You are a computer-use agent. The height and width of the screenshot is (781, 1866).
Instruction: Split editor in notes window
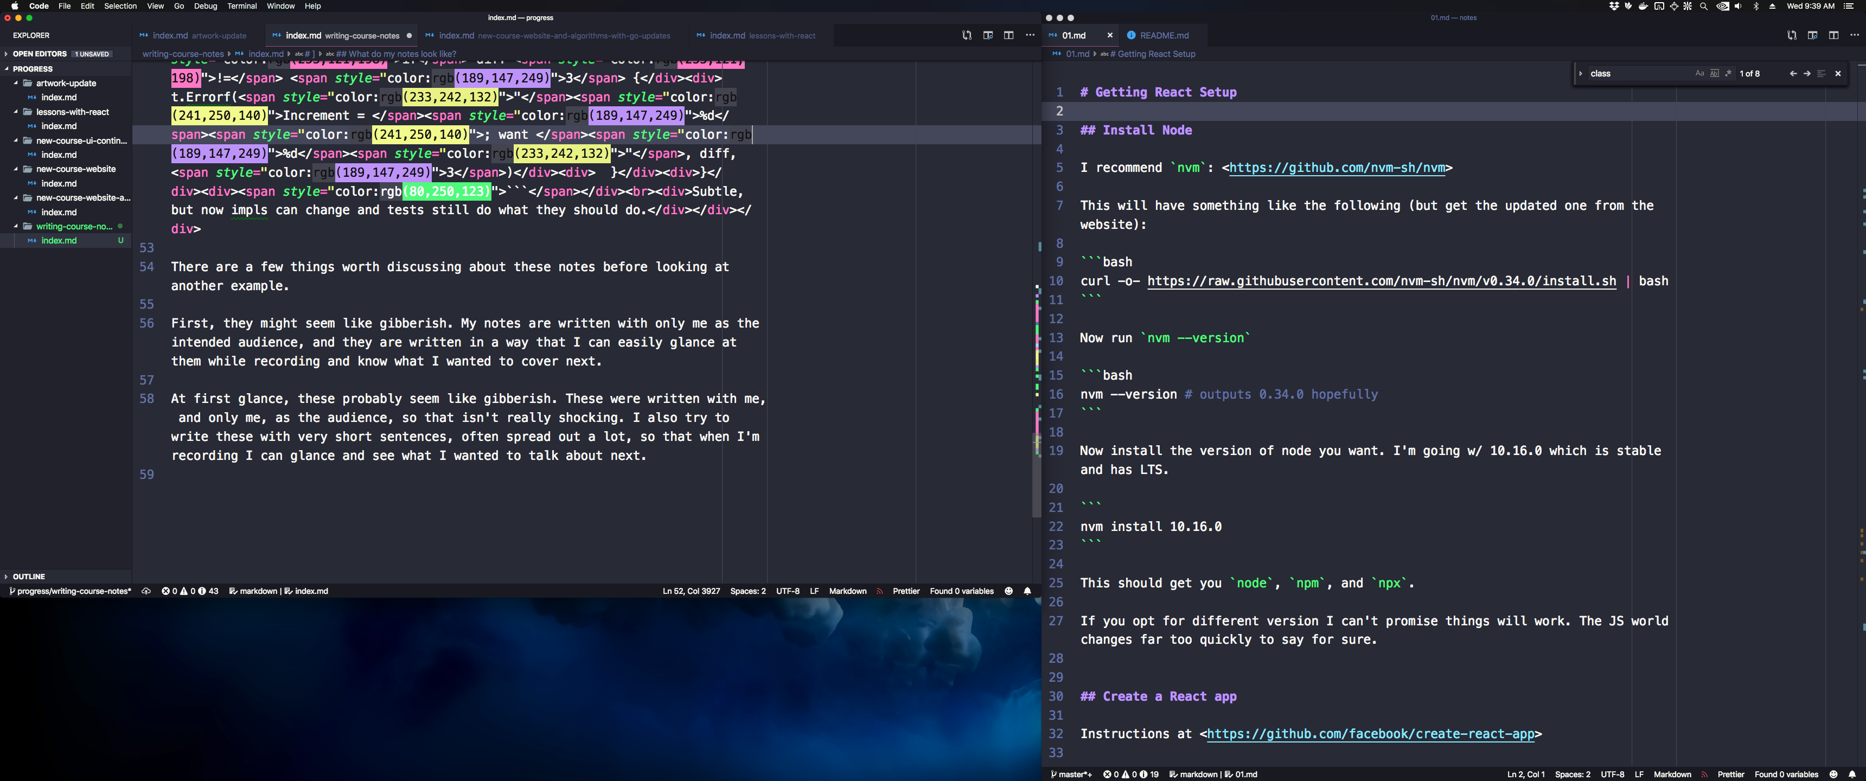(1833, 35)
